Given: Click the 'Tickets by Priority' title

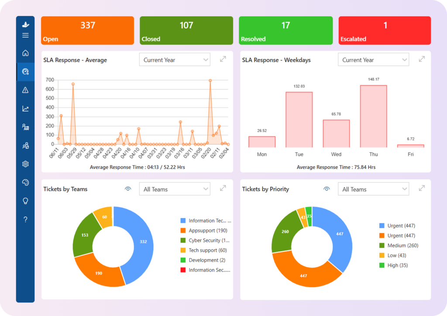Looking at the screenshot, I should tap(265, 189).
